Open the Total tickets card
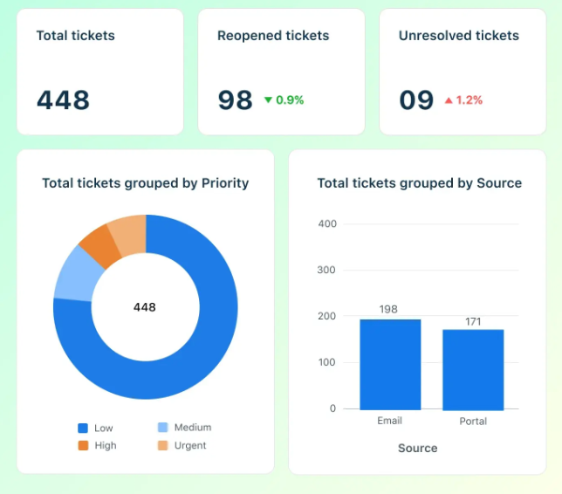This screenshot has height=494, width=562. [x=99, y=72]
